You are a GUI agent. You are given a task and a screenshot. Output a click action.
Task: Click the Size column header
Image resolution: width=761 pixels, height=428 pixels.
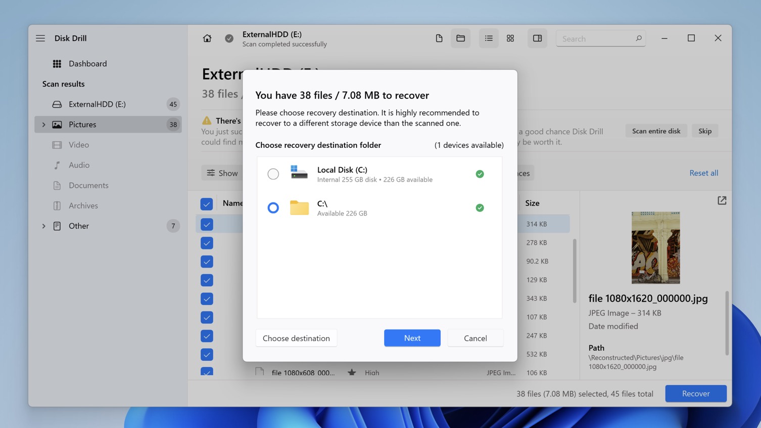click(532, 203)
